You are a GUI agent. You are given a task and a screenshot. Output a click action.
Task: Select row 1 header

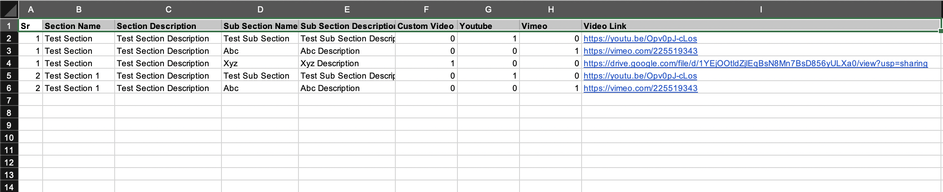coord(9,26)
